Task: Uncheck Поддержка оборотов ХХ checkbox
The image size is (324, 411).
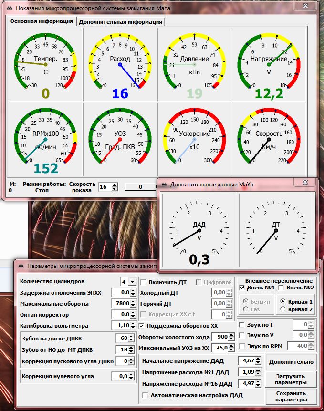Action: click(142, 326)
